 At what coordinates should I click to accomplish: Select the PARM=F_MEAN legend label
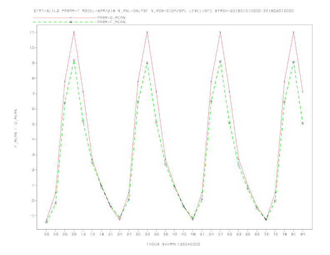111,22
